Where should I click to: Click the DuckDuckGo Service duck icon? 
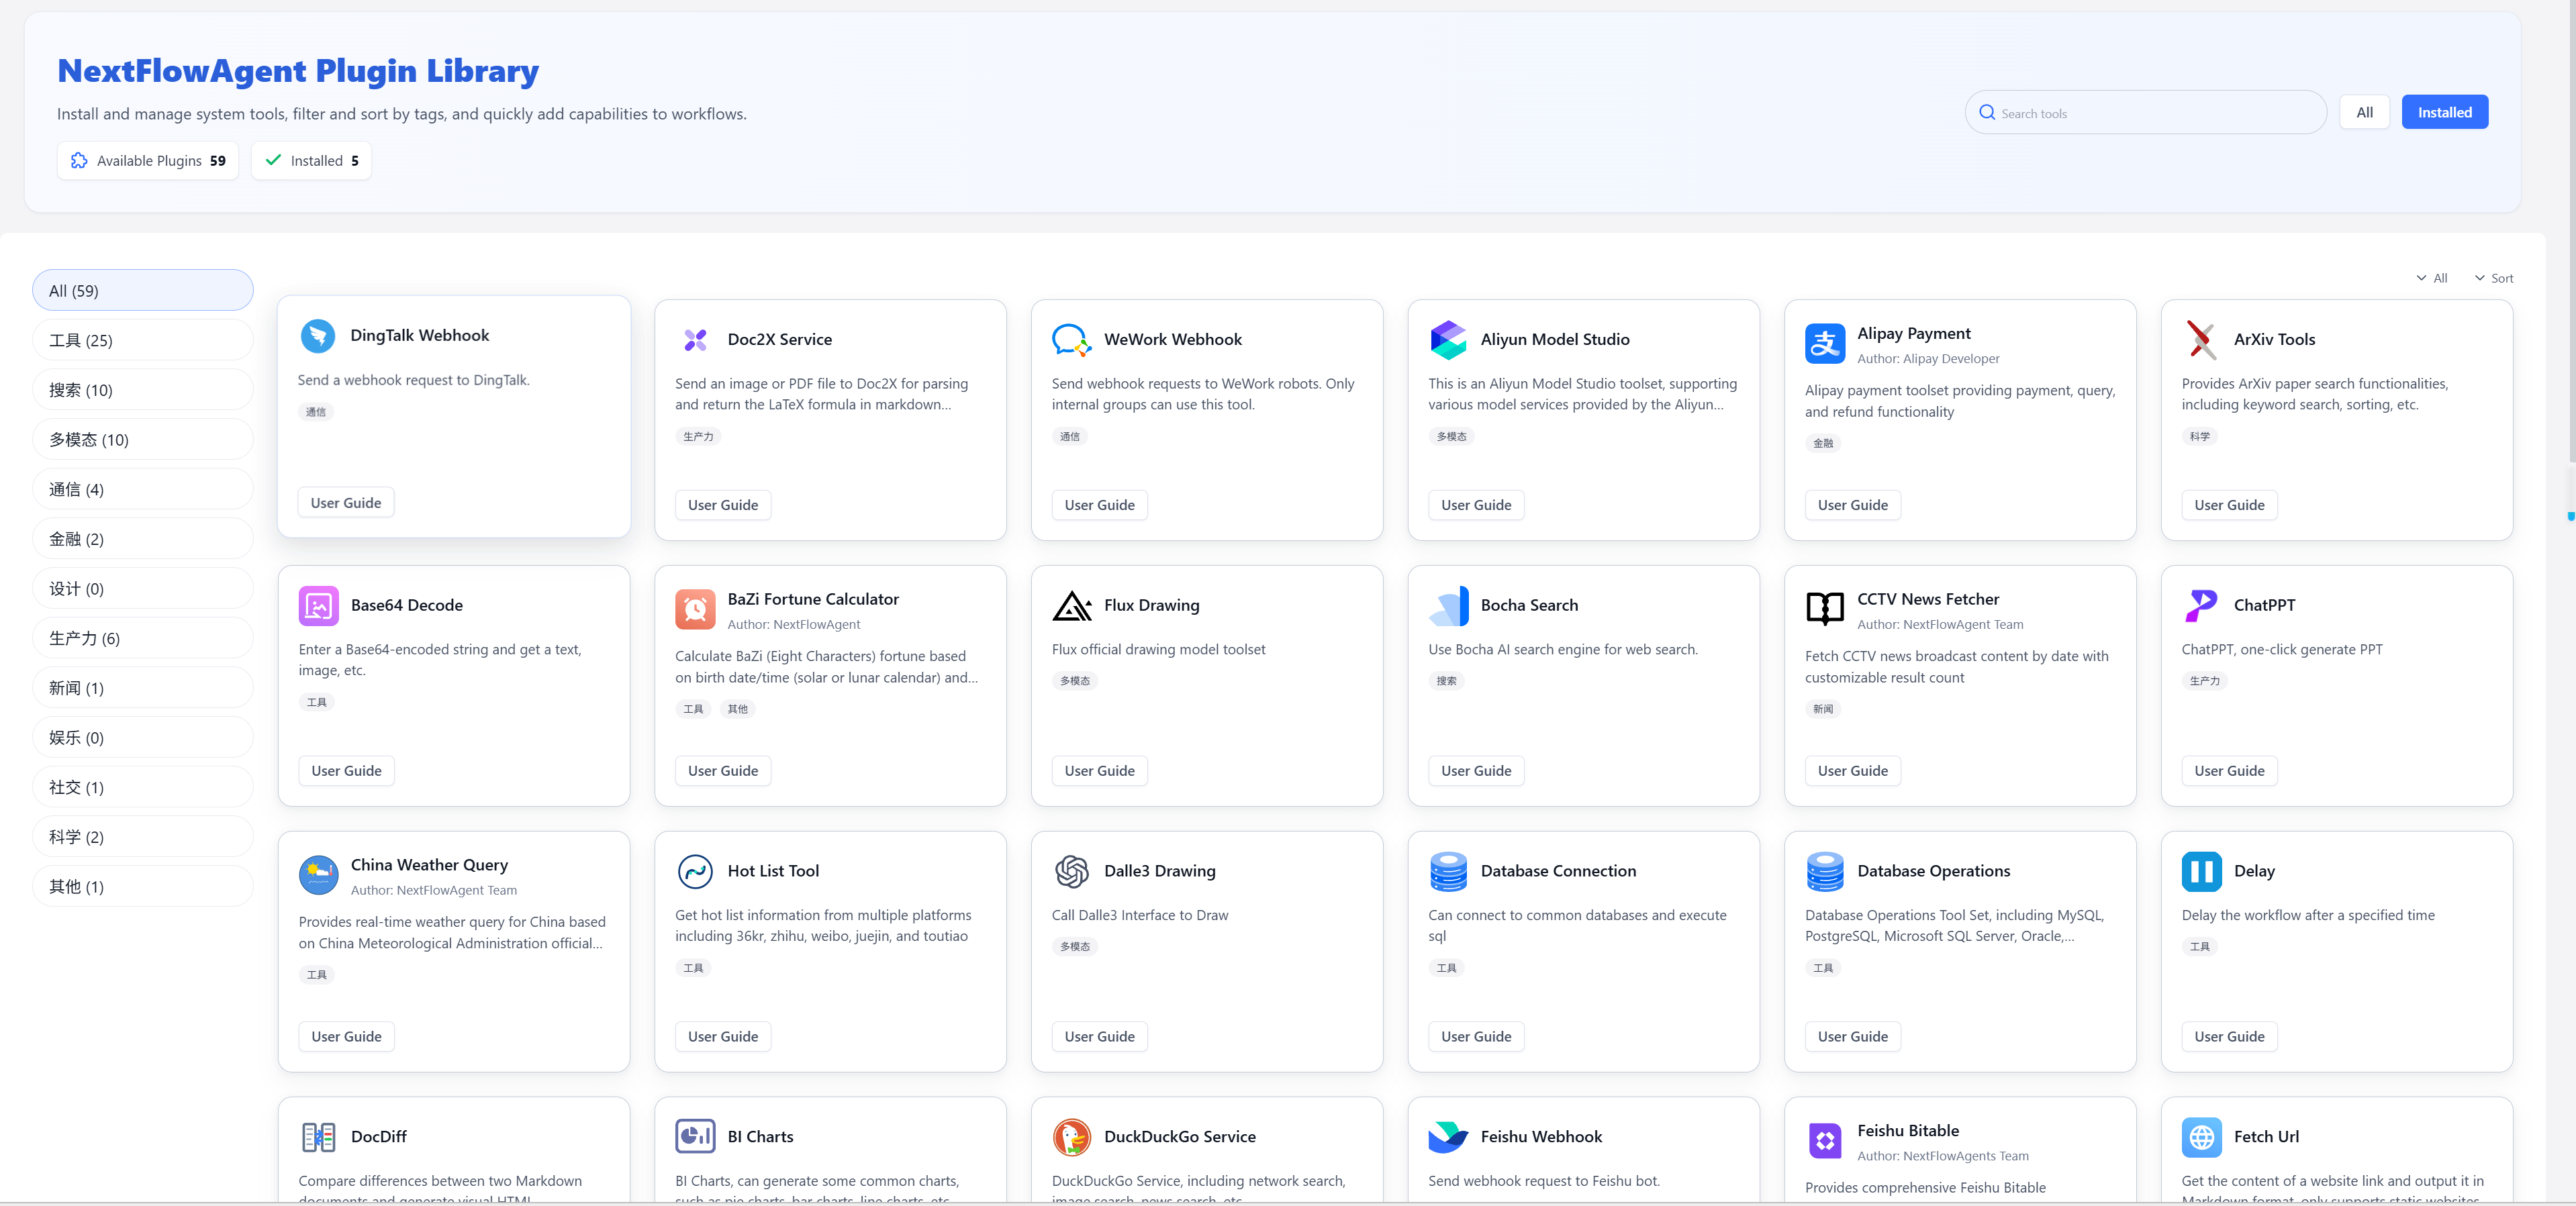click(x=1071, y=1137)
